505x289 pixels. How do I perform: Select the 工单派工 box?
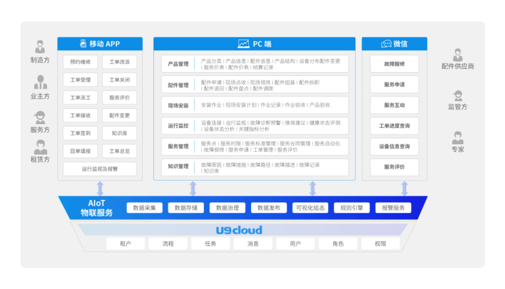click(x=80, y=97)
